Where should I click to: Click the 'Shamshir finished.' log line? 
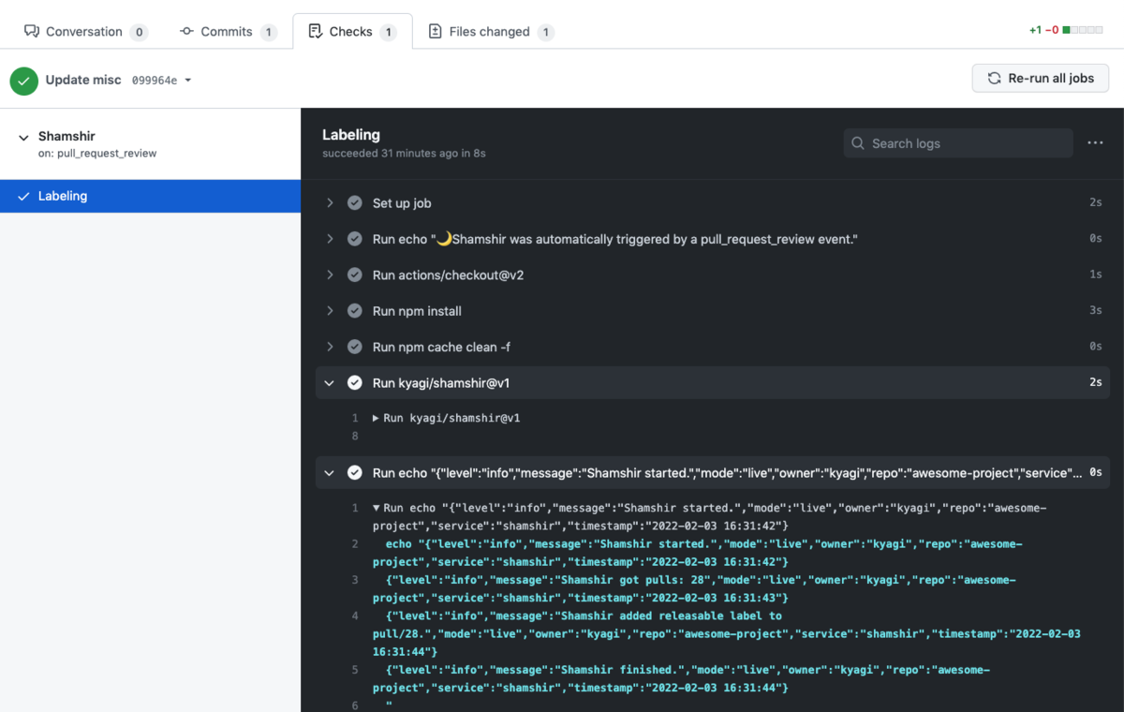[x=681, y=678]
